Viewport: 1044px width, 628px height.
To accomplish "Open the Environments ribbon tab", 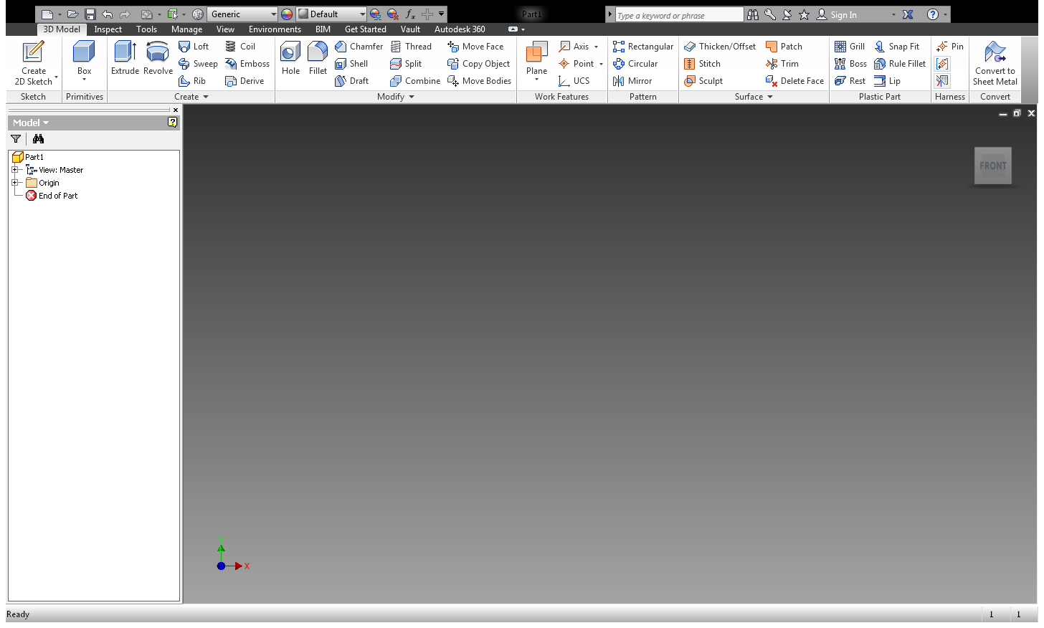I will (275, 29).
